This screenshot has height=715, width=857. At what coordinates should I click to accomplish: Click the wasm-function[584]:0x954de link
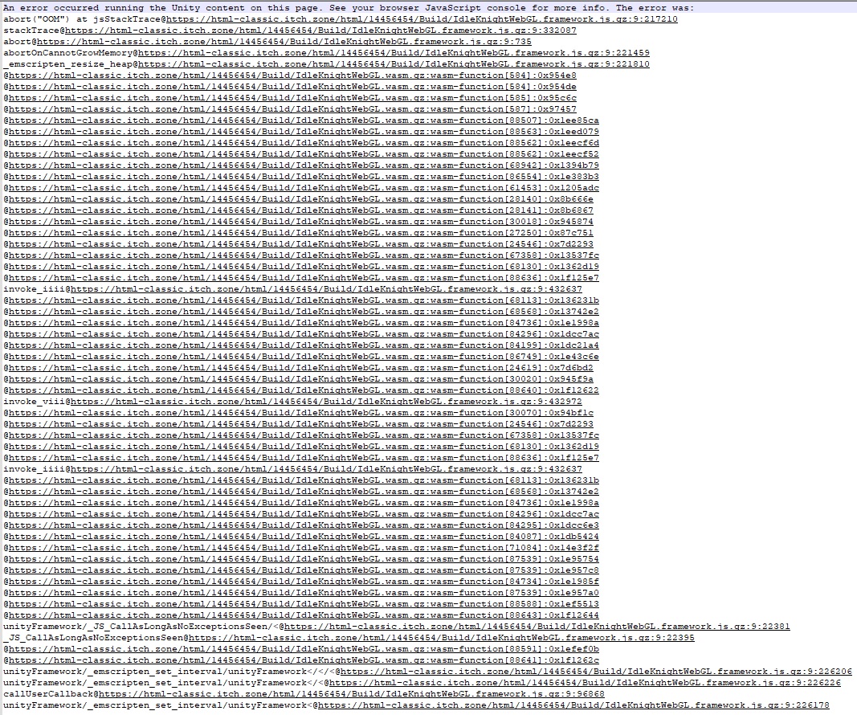pyautogui.click(x=292, y=87)
